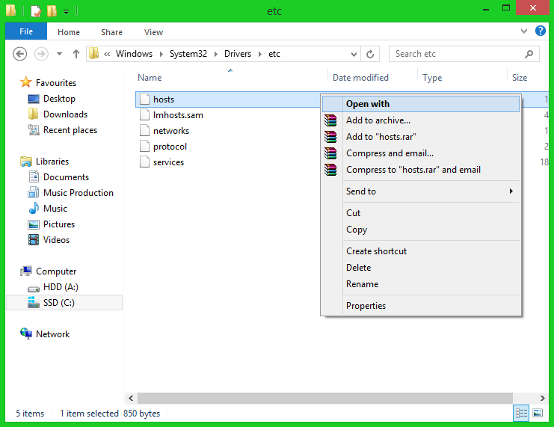554x427 pixels.
Task: Select Add to "hosts.rar" entry
Action: (421, 137)
